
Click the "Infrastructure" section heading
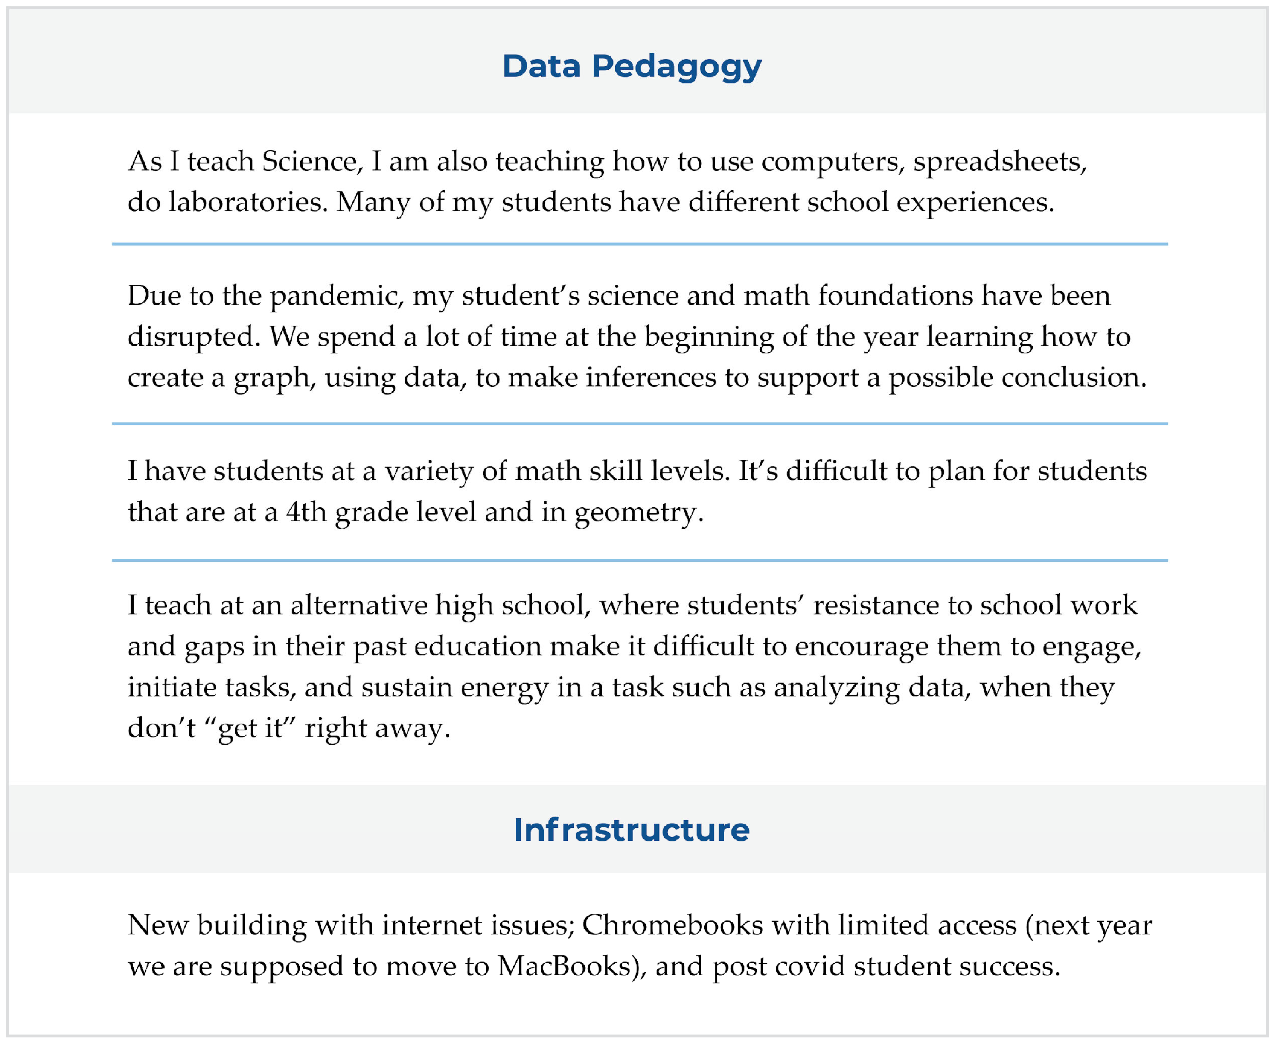632,830
